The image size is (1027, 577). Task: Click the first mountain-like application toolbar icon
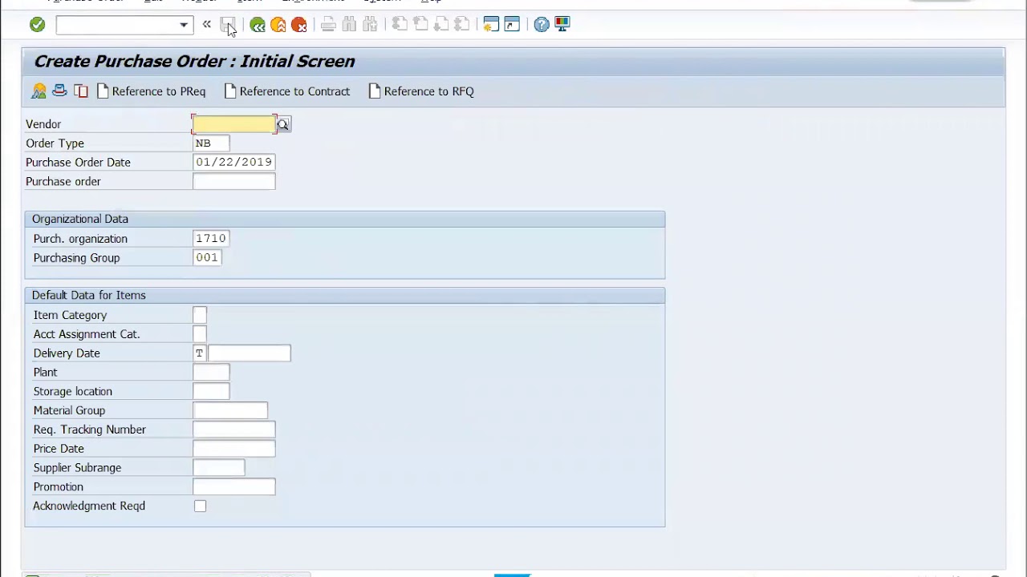(x=39, y=91)
